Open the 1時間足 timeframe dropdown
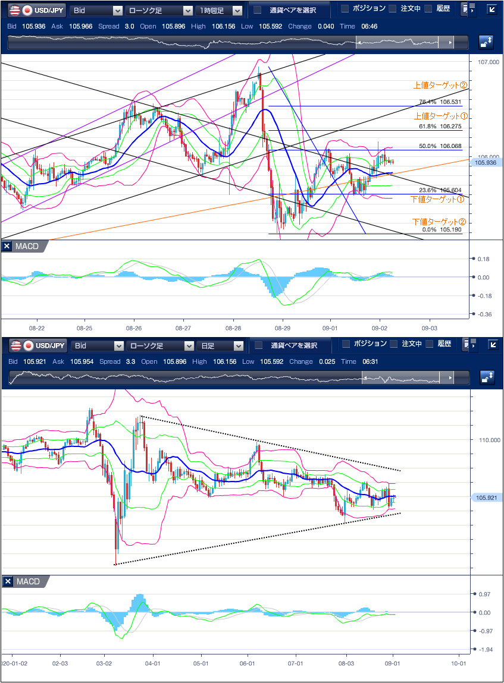 click(x=220, y=10)
